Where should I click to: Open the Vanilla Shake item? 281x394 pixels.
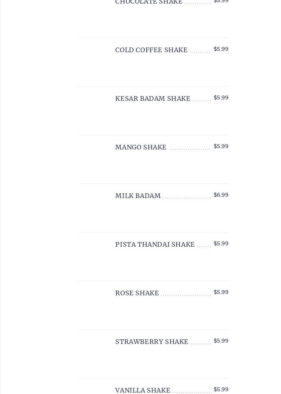(142, 390)
